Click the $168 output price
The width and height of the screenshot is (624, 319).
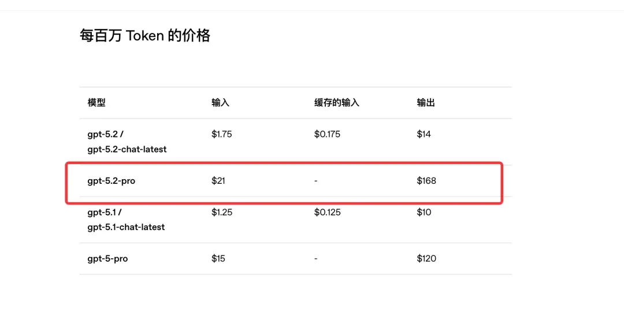(426, 181)
